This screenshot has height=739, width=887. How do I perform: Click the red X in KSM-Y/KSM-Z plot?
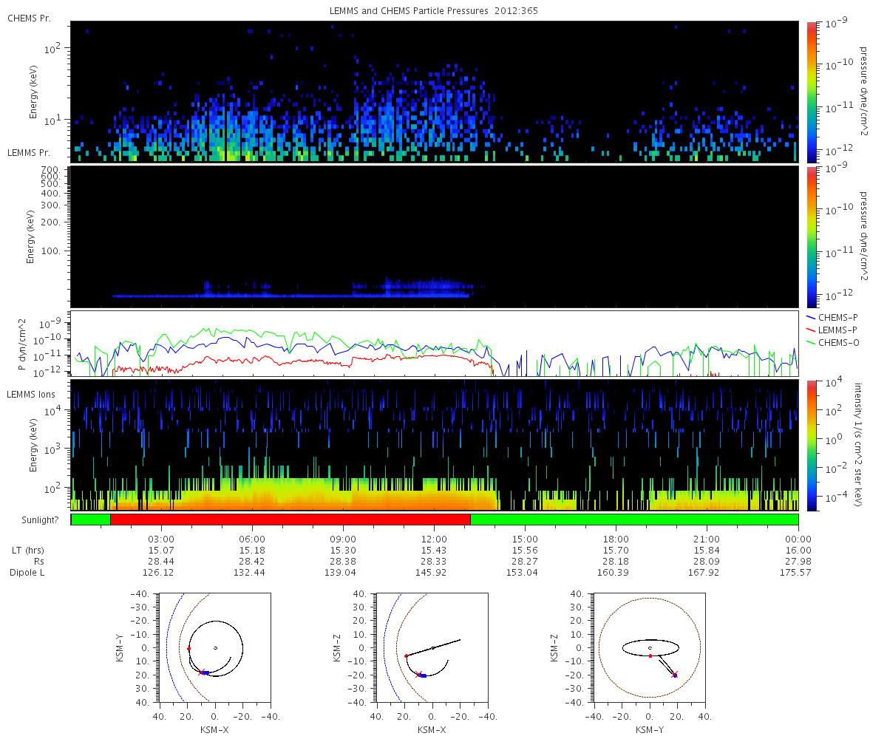675,674
